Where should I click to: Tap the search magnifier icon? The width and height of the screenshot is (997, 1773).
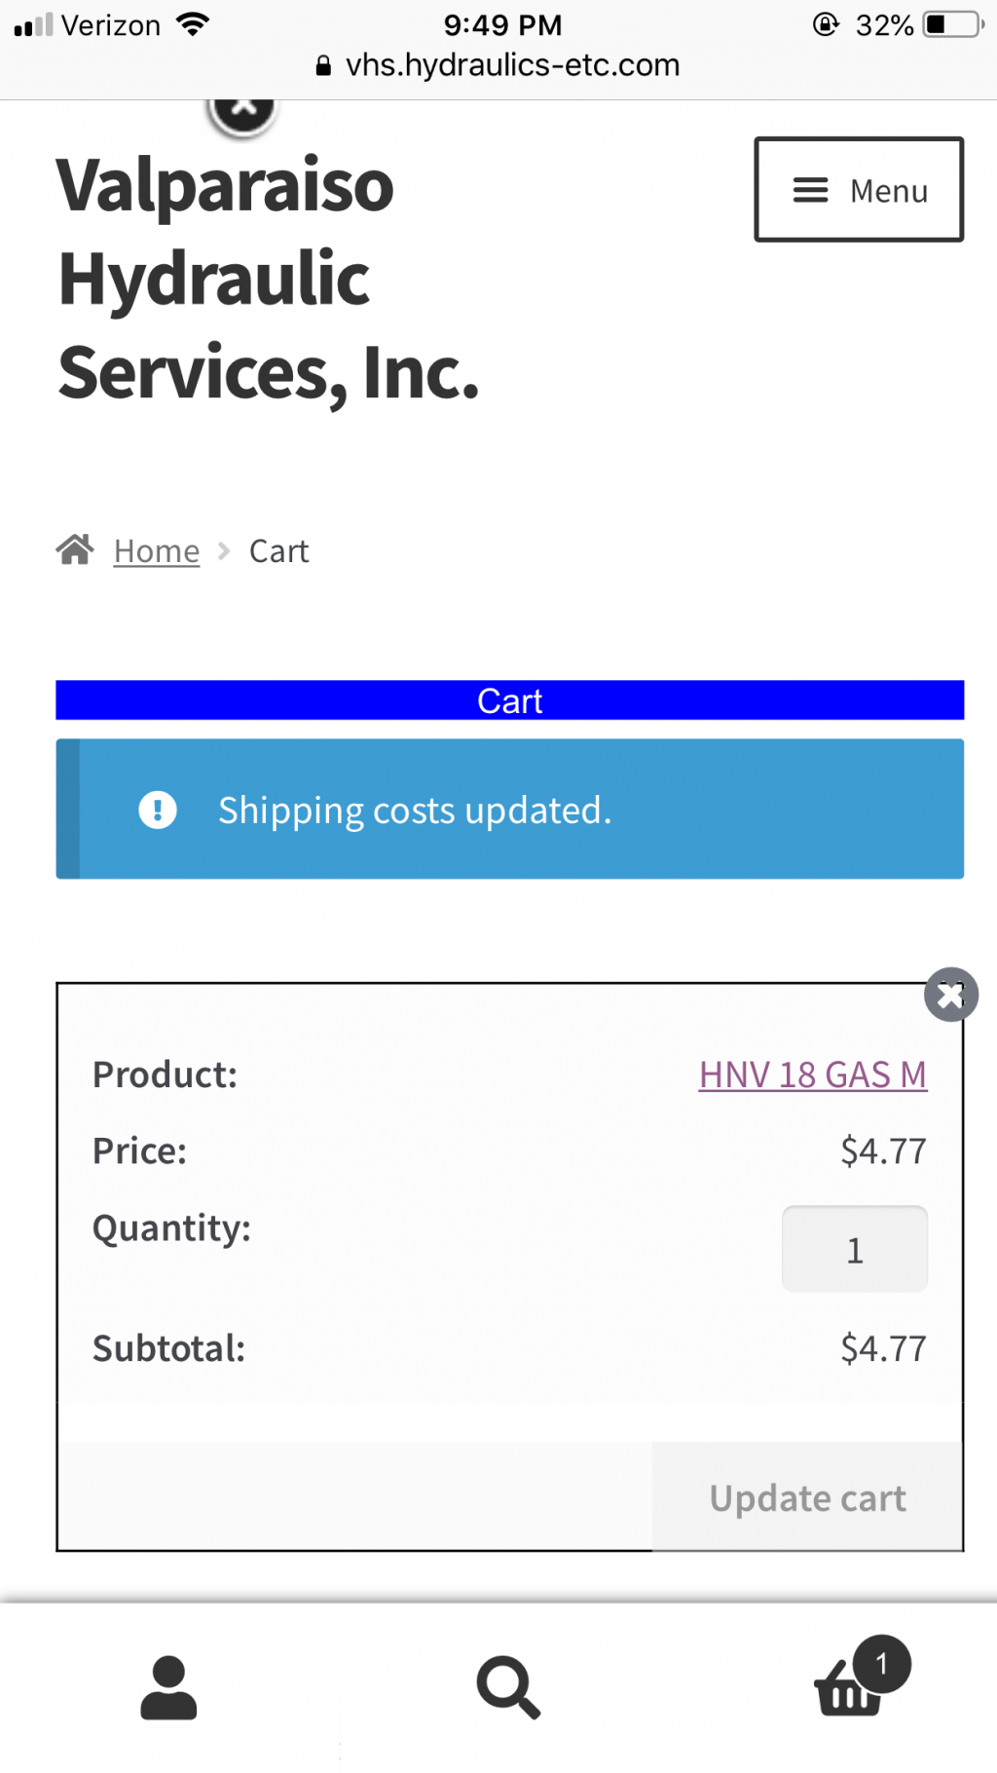tap(508, 1687)
